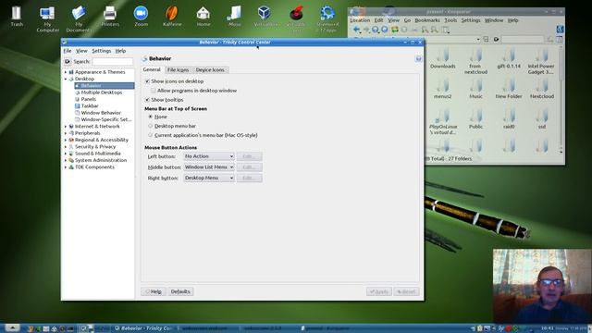
Task: Collapse the Desktop tree node
Action: (66, 79)
